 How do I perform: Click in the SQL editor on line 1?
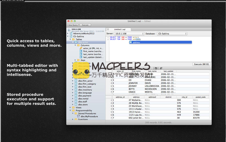160,37
